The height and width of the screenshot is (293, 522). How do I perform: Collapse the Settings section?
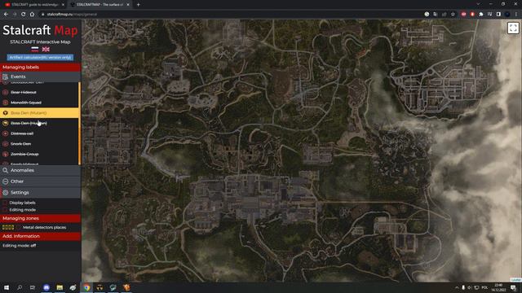point(40,193)
